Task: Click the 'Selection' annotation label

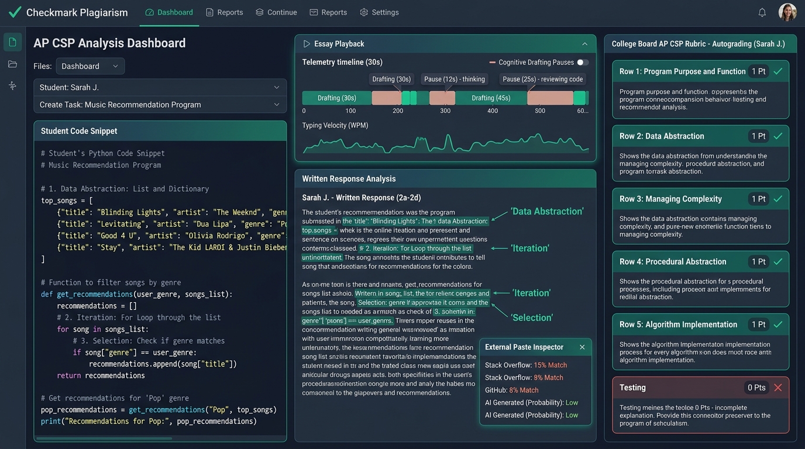Action: 532,317
